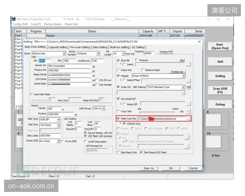Open the Multi-lun Setting tab
The image size is (245, 196).
(x=120, y=47)
